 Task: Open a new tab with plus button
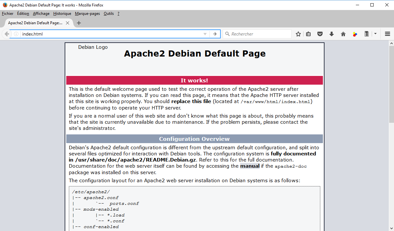(79, 23)
